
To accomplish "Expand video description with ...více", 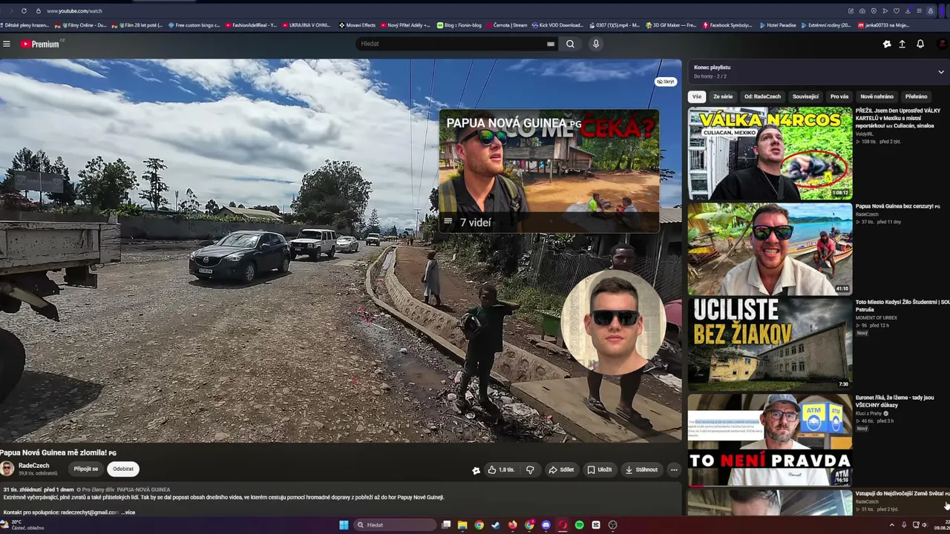I will [x=128, y=512].
